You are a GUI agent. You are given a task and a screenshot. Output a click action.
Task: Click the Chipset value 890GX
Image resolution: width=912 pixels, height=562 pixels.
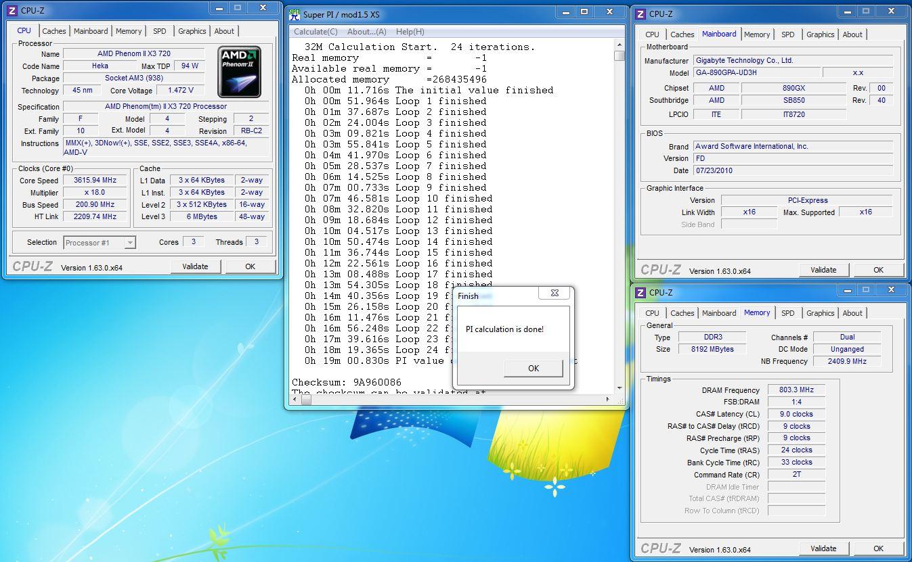click(x=794, y=88)
